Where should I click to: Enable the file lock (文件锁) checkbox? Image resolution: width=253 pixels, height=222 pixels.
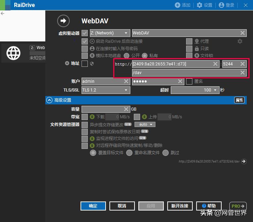[x=189, y=55]
